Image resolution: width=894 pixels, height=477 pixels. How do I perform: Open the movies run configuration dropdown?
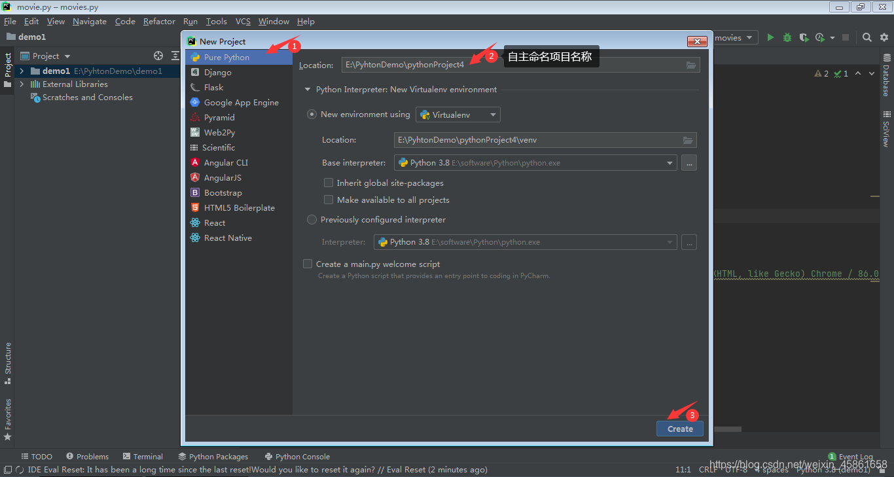pos(735,38)
